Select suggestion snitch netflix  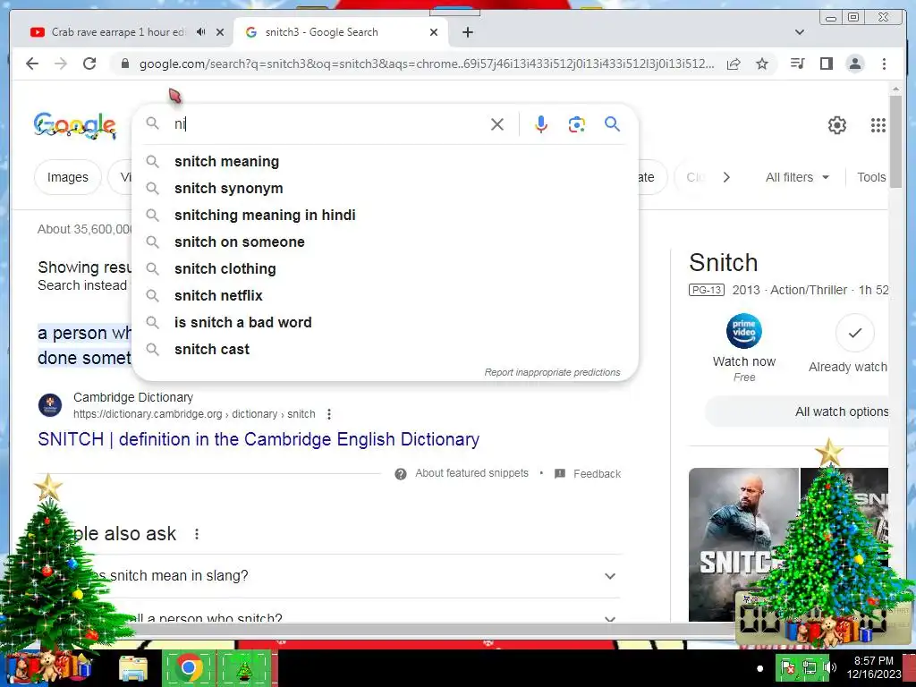[x=386, y=295]
